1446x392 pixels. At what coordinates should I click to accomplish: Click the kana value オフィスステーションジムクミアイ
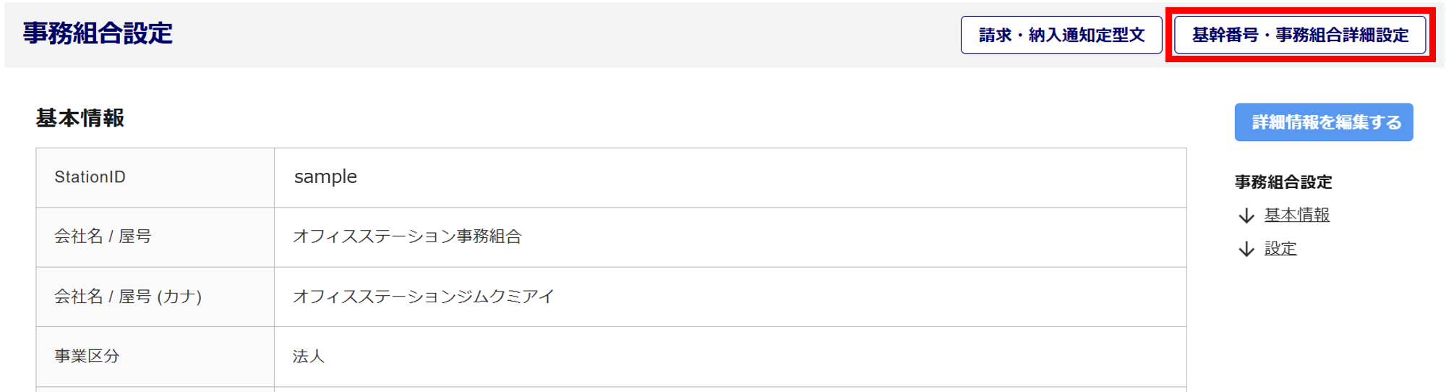tap(423, 297)
